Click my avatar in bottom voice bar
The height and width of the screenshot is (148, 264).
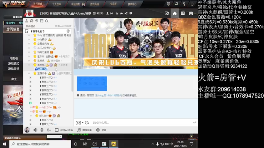point(27,130)
